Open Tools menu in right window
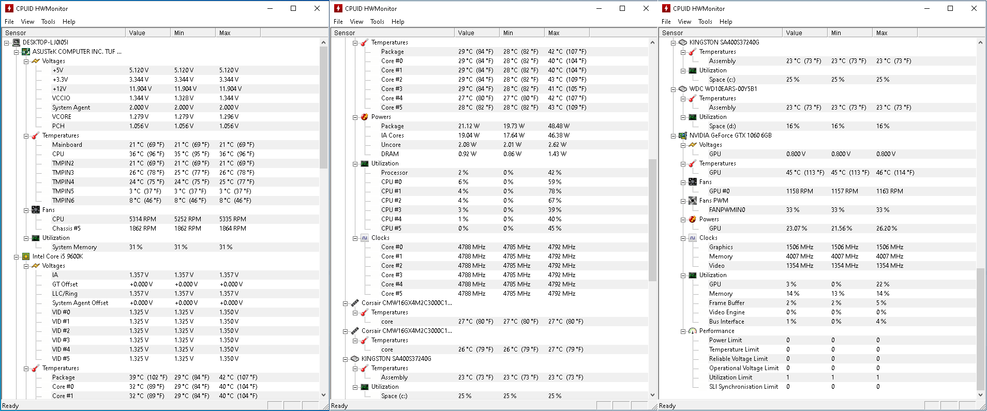This screenshot has height=411, width=987. point(705,22)
